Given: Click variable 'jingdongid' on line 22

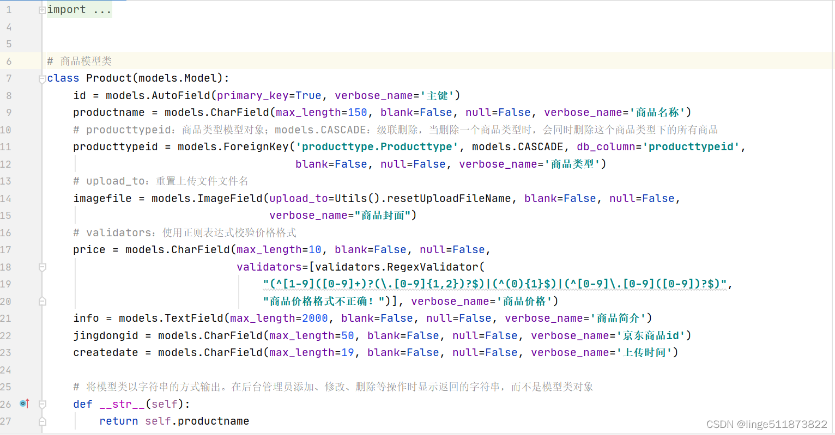Looking at the screenshot, I should pyautogui.click(x=106, y=335).
